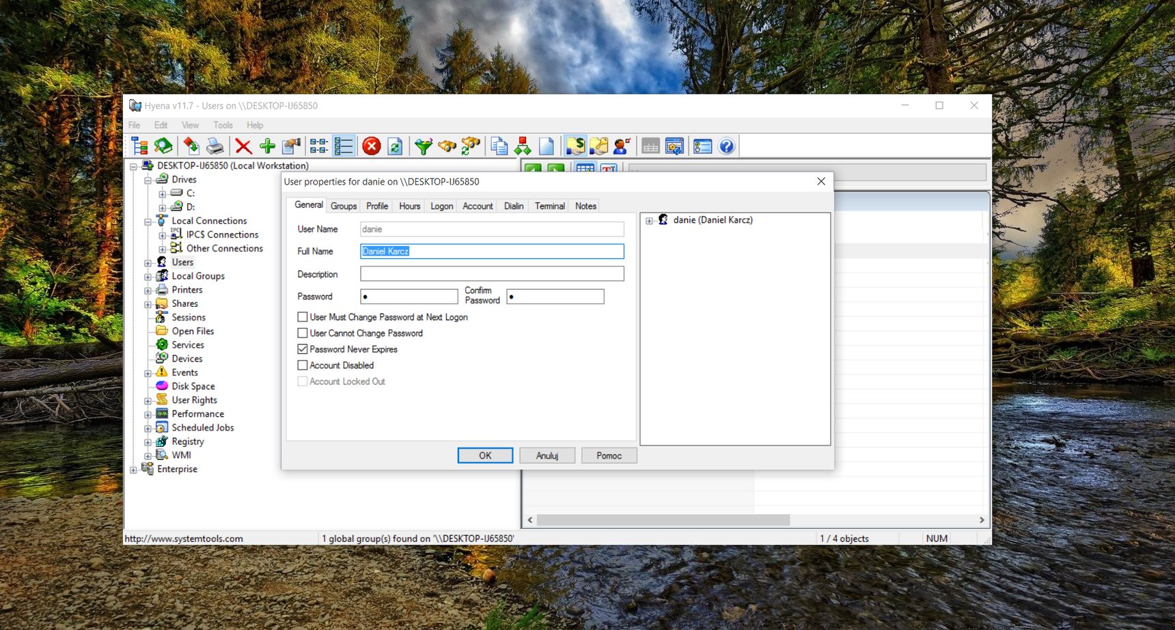This screenshot has width=1175, height=630.
Task: Expand the Scheduled Jobs node
Action: pyautogui.click(x=148, y=428)
